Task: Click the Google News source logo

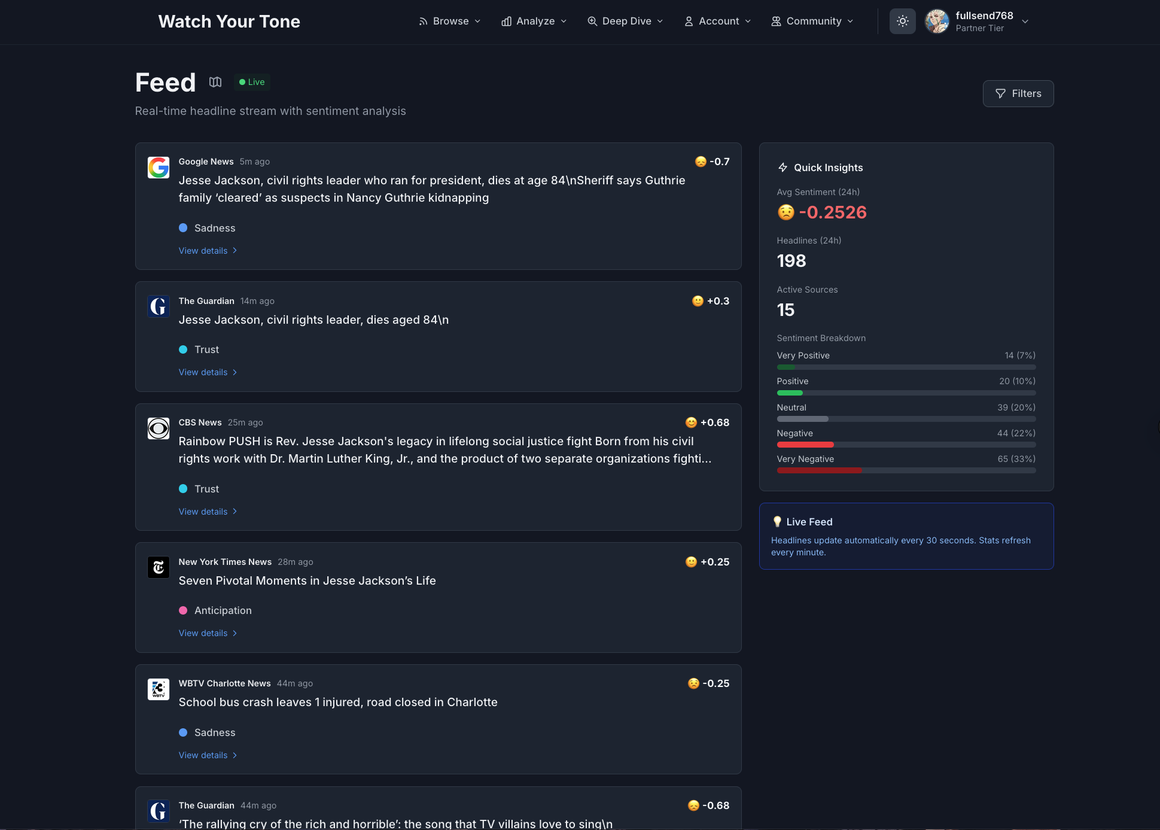Action: click(x=159, y=168)
